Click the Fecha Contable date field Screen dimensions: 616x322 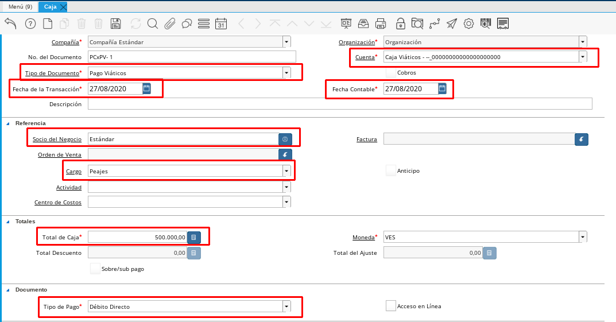click(x=410, y=88)
